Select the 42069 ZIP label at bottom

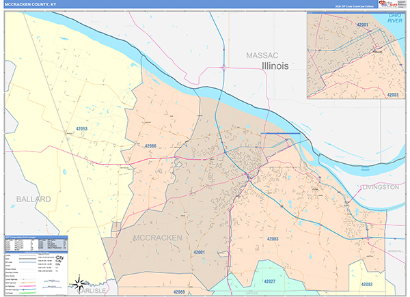click(179, 292)
